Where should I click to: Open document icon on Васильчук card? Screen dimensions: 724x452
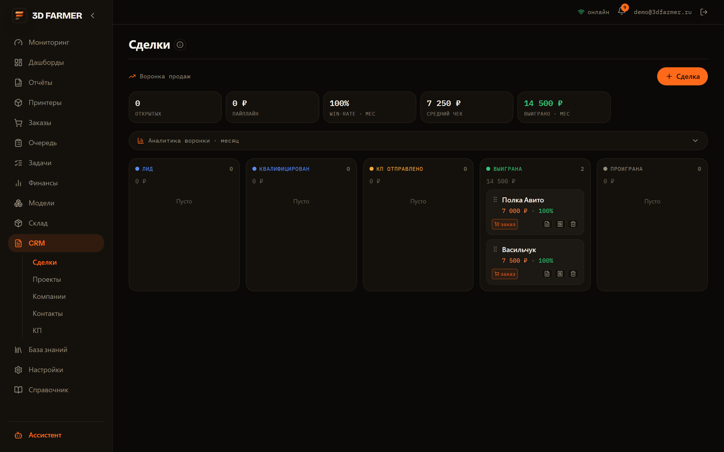click(x=547, y=273)
